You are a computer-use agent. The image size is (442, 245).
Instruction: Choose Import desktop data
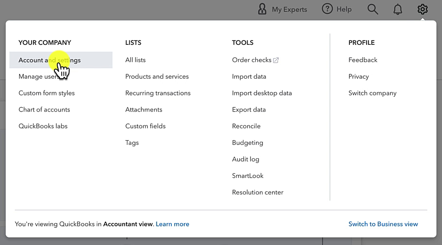(262, 93)
